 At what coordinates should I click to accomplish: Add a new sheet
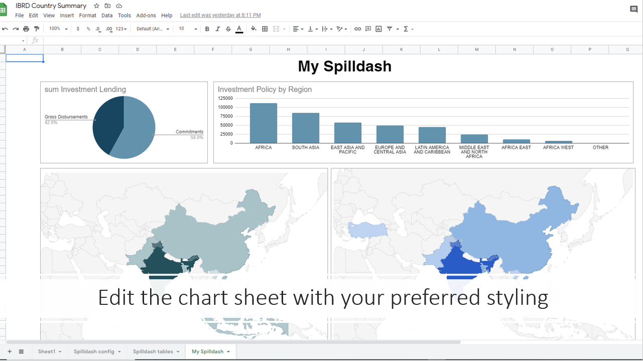point(9,351)
